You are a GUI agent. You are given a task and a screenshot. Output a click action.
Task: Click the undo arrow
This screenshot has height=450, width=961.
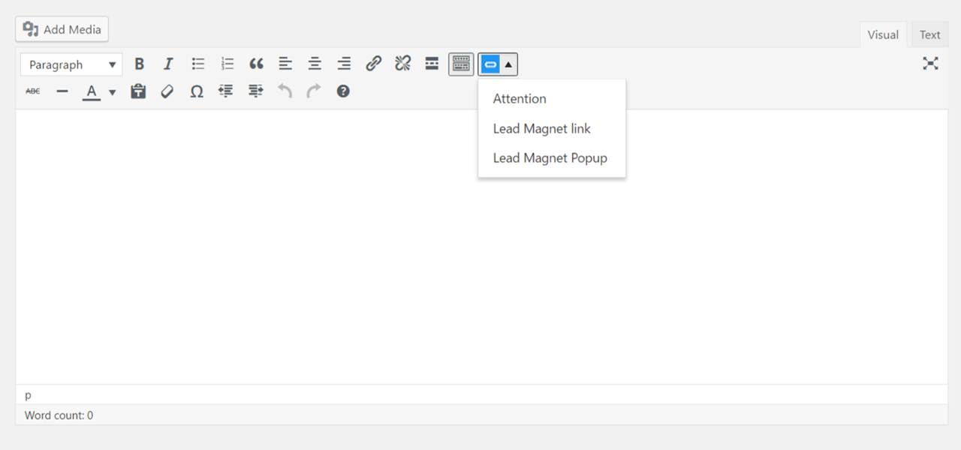coord(285,91)
